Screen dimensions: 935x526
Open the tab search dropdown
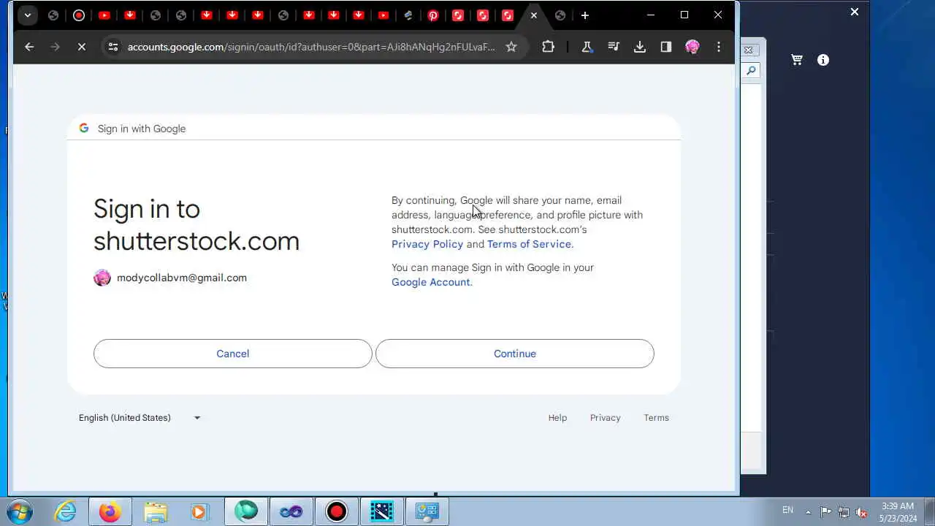click(27, 15)
